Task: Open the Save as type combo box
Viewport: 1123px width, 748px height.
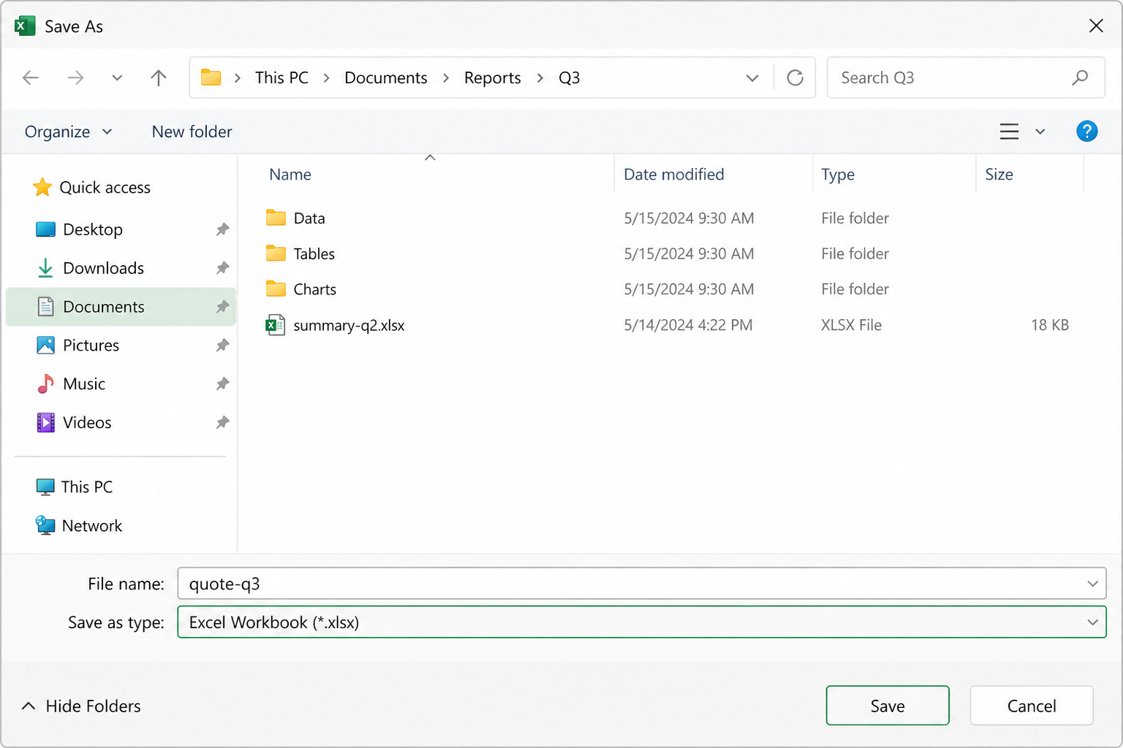Action: tap(642, 622)
